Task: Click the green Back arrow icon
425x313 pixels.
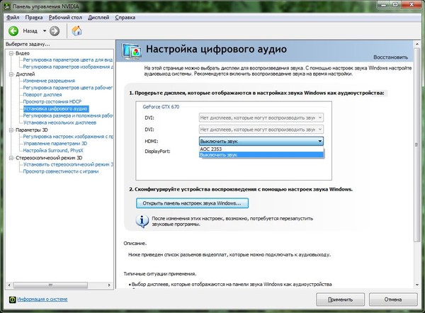Action: coord(13,31)
